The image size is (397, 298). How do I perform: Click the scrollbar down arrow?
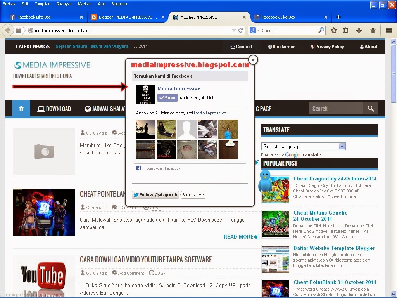point(394,295)
